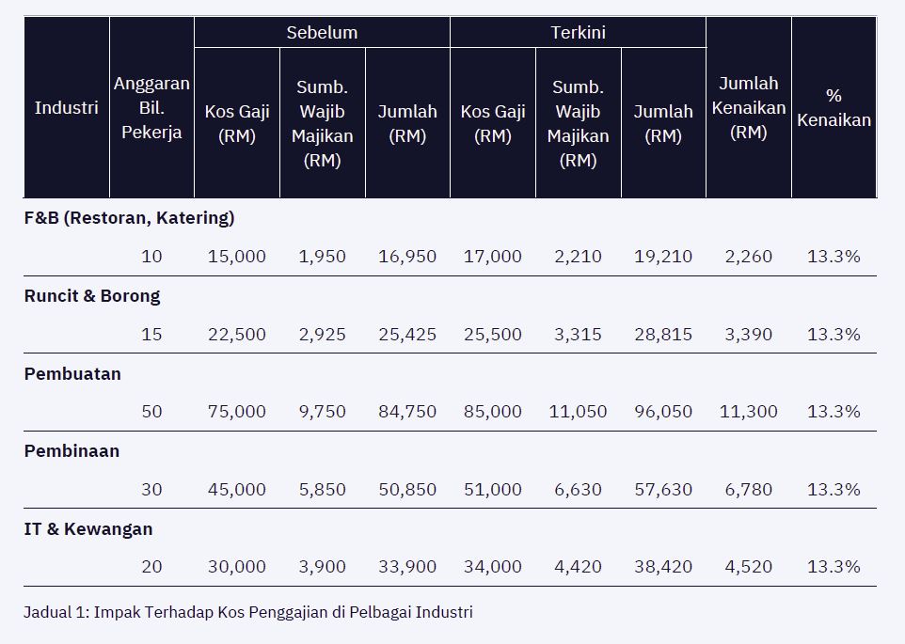Select the F&B (Restoran, Katering) row label
Viewport: 905px width, 644px height.
coord(130,218)
